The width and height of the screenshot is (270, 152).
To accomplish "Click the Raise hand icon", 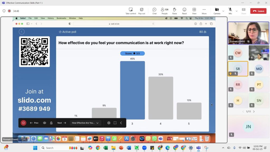I will coord(175,11).
